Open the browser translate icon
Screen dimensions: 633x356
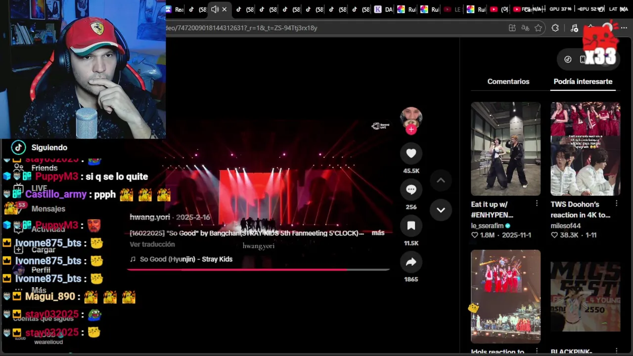coord(525,28)
